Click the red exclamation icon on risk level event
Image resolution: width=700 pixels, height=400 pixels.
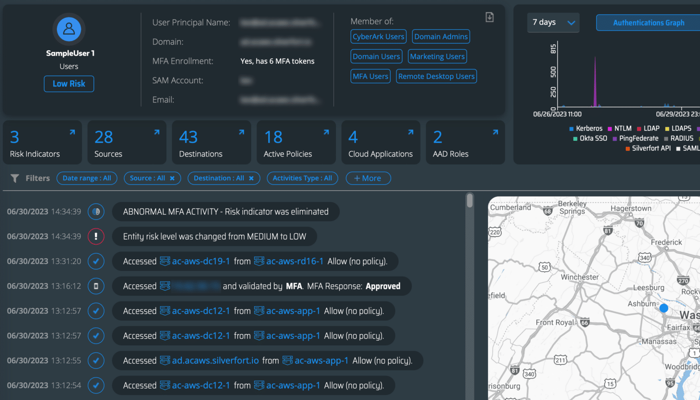click(x=96, y=236)
